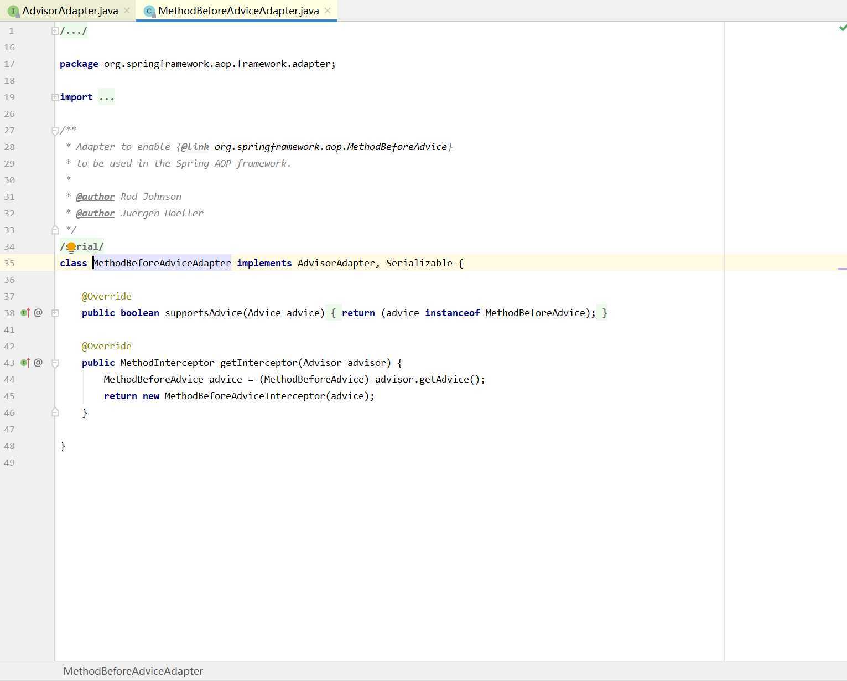Click the Javadoc fold end marker at line 33
Screen dimensions: 847x681
click(55, 229)
